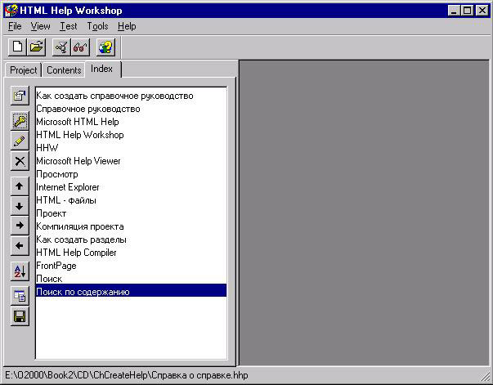This screenshot has width=493, height=385.
Task: Open the Test menu
Action: (68, 26)
